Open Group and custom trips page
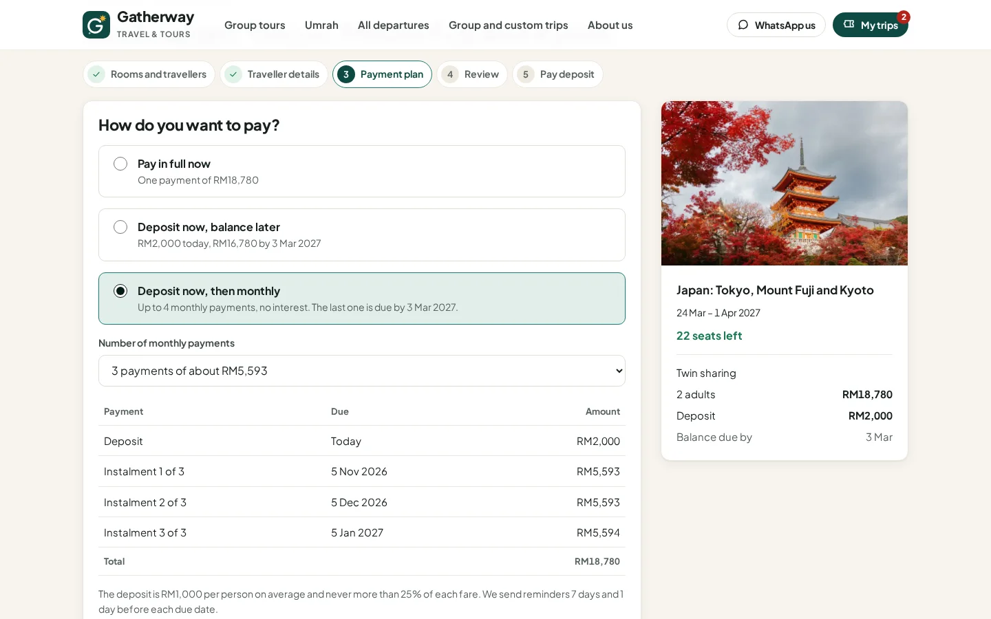 pos(509,25)
